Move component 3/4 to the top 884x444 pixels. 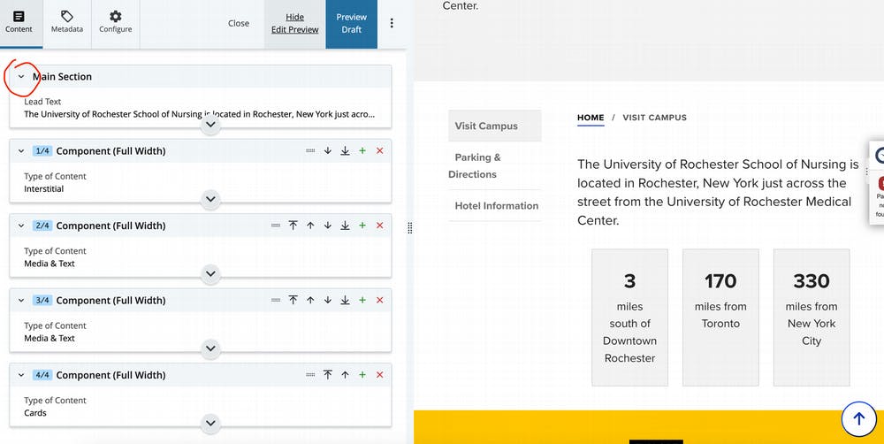tap(293, 300)
